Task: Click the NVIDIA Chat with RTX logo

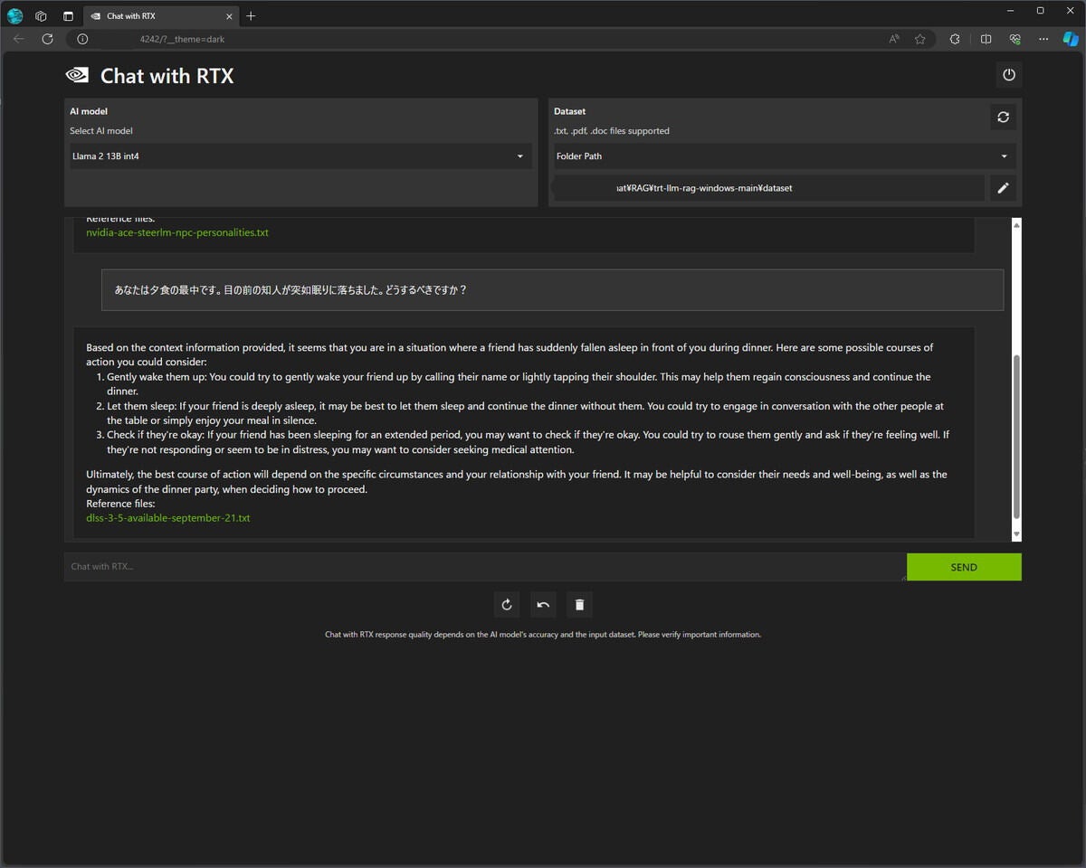Action: click(77, 75)
